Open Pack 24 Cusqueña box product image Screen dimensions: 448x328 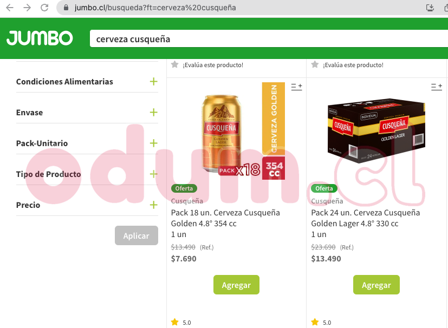(x=376, y=132)
